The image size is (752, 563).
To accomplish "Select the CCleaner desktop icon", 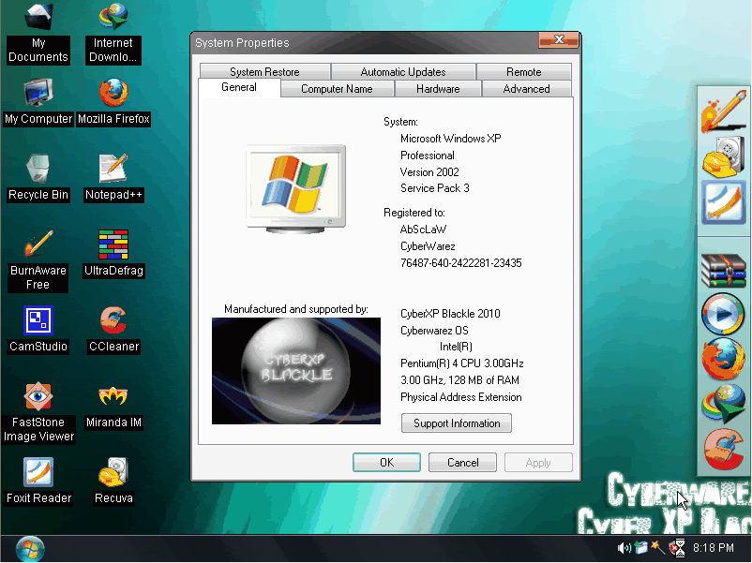I will click(x=113, y=330).
